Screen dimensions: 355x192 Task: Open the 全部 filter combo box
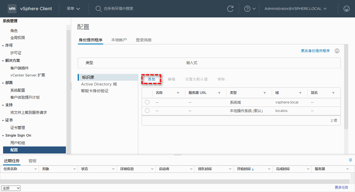(x=11, y=188)
